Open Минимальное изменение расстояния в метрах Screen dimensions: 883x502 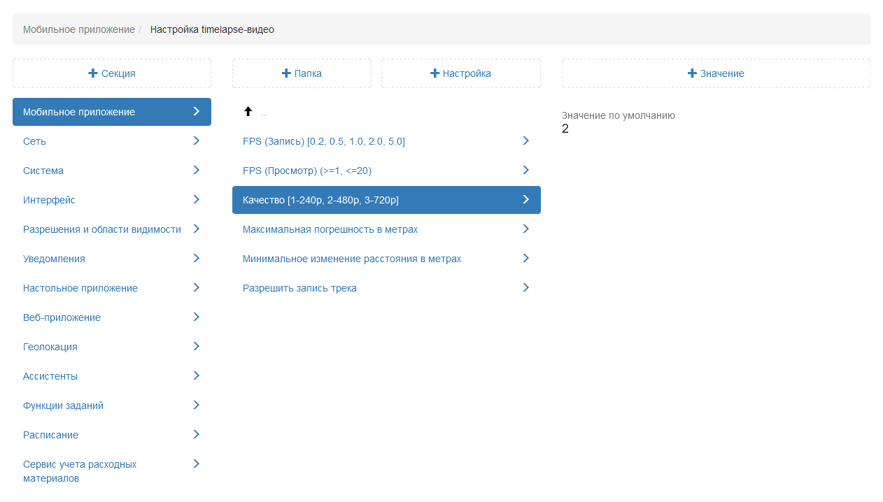[x=352, y=259]
